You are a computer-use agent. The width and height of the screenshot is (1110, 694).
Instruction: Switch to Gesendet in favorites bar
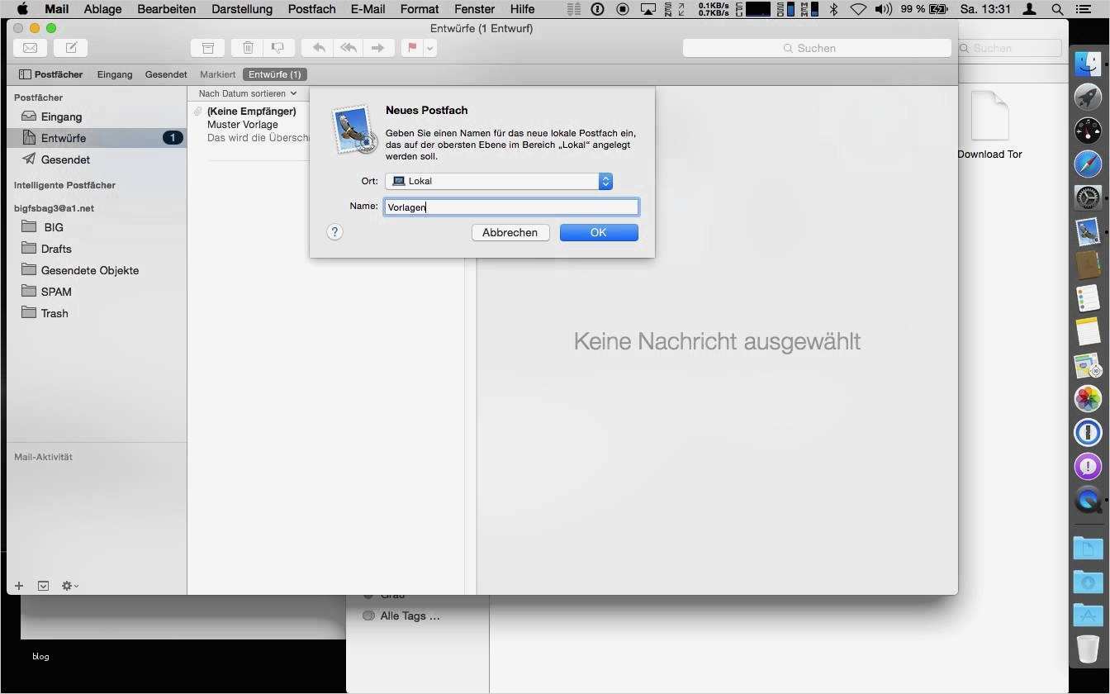pyautogui.click(x=166, y=74)
